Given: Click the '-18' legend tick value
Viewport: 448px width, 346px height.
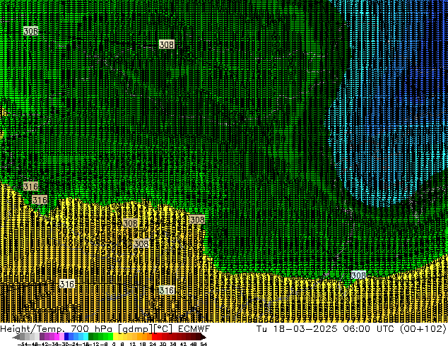Looking at the screenshot, I should (x=85, y=344).
